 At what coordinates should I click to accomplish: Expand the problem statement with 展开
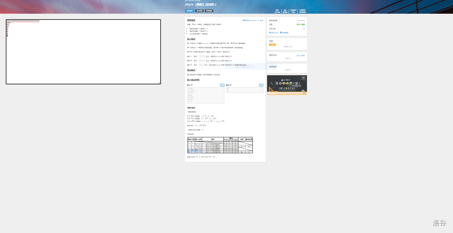[x=261, y=20]
